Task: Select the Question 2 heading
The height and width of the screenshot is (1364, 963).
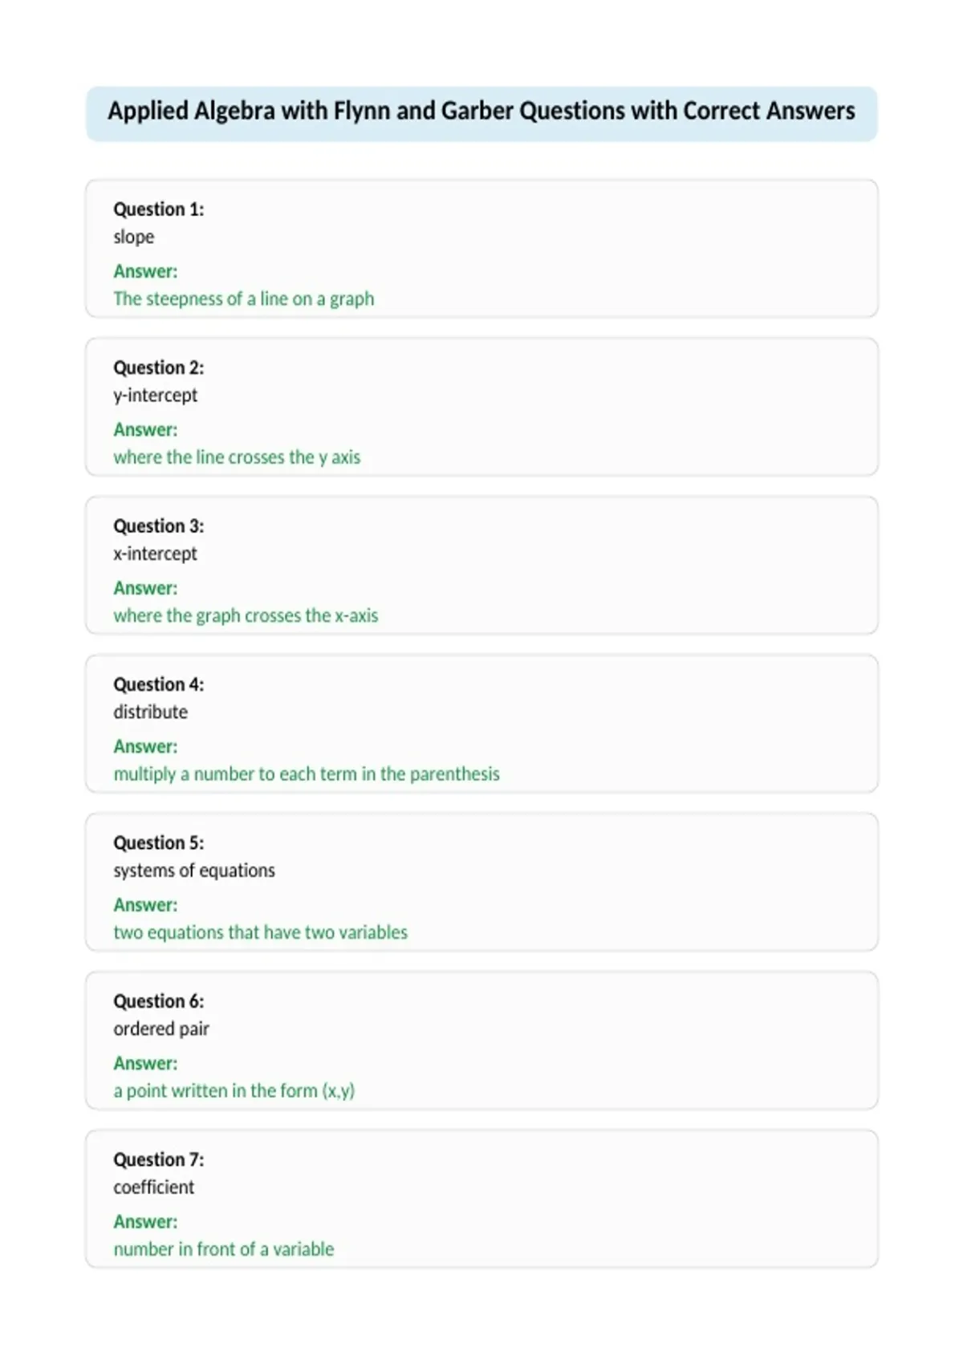Action: point(159,367)
